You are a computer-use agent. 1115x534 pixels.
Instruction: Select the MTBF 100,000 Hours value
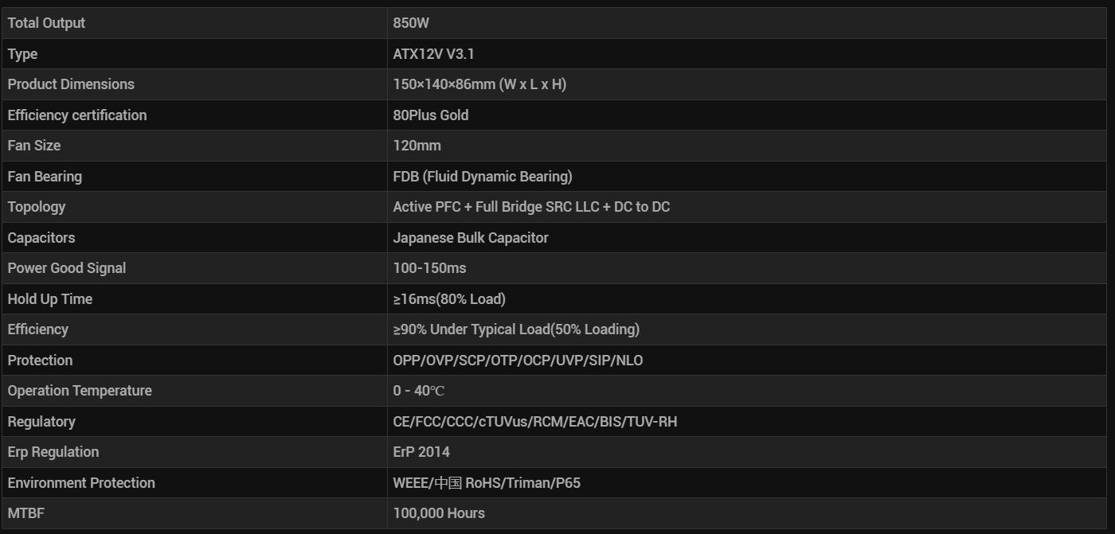(x=439, y=513)
